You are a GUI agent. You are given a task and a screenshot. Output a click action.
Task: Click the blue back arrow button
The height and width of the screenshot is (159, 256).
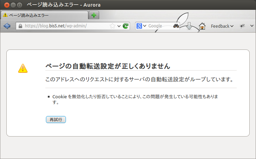pos(7,26)
